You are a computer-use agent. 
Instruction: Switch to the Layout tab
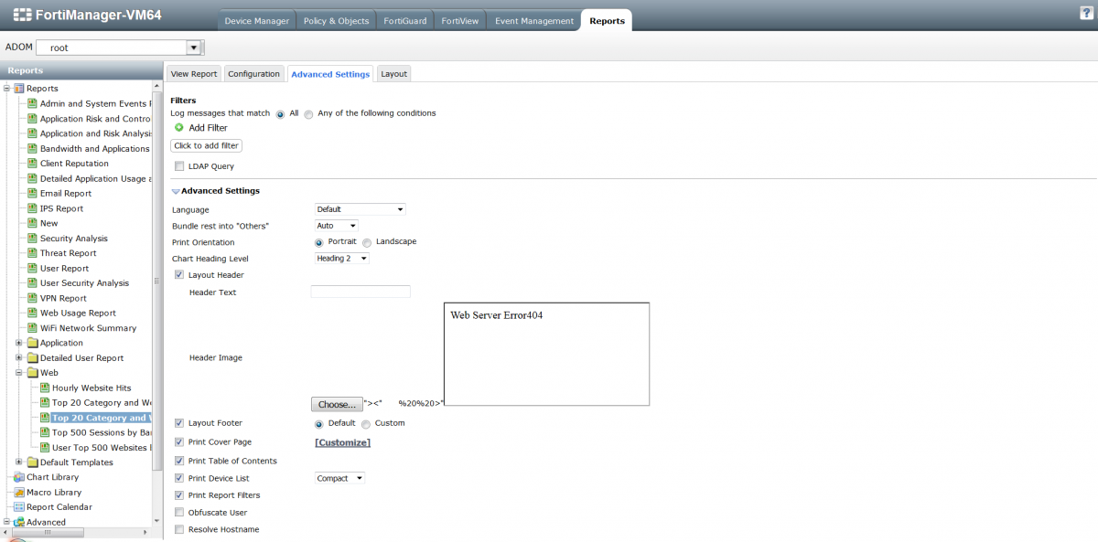coord(393,74)
